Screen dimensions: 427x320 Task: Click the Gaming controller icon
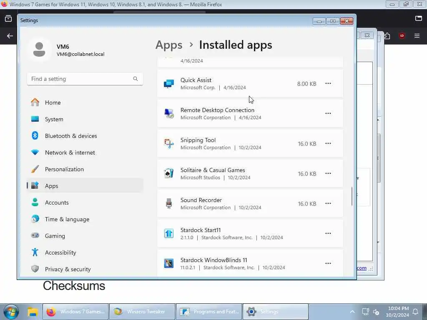(35, 235)
